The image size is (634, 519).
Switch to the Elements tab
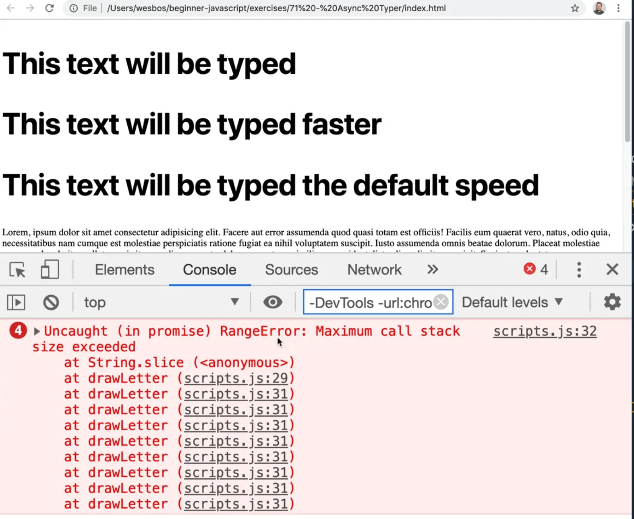(124, 270)
